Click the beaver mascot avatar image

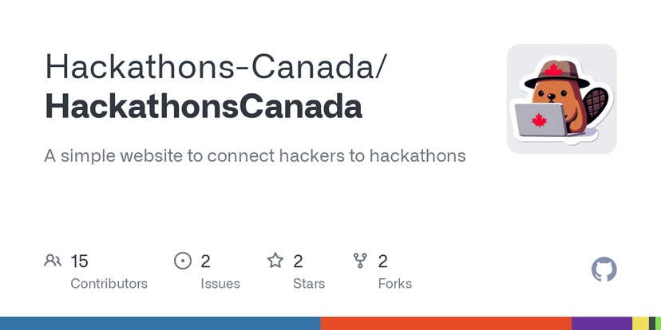[561, 99]
